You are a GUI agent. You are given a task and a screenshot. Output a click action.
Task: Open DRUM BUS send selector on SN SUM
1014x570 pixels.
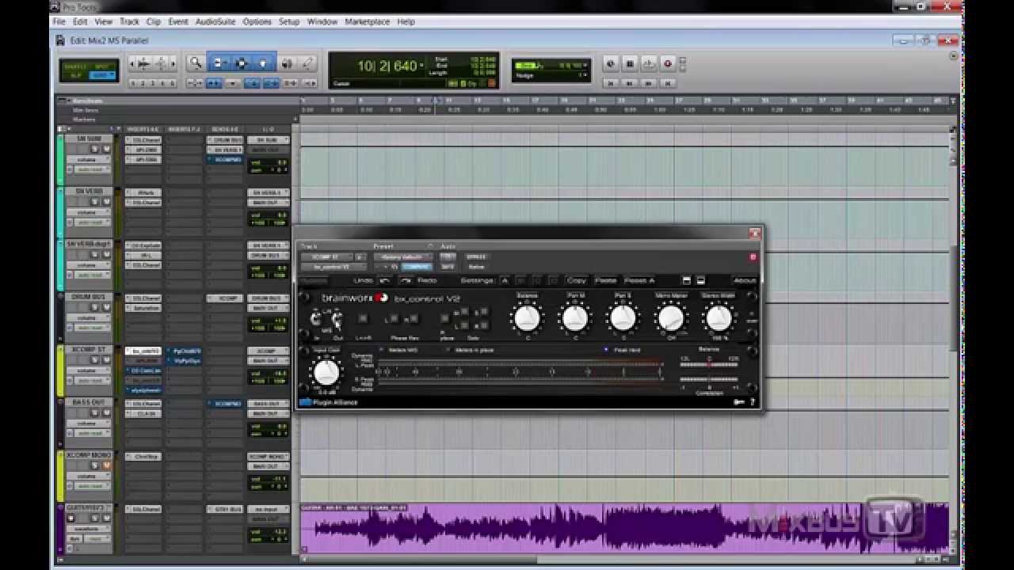[x=225, y=140]
